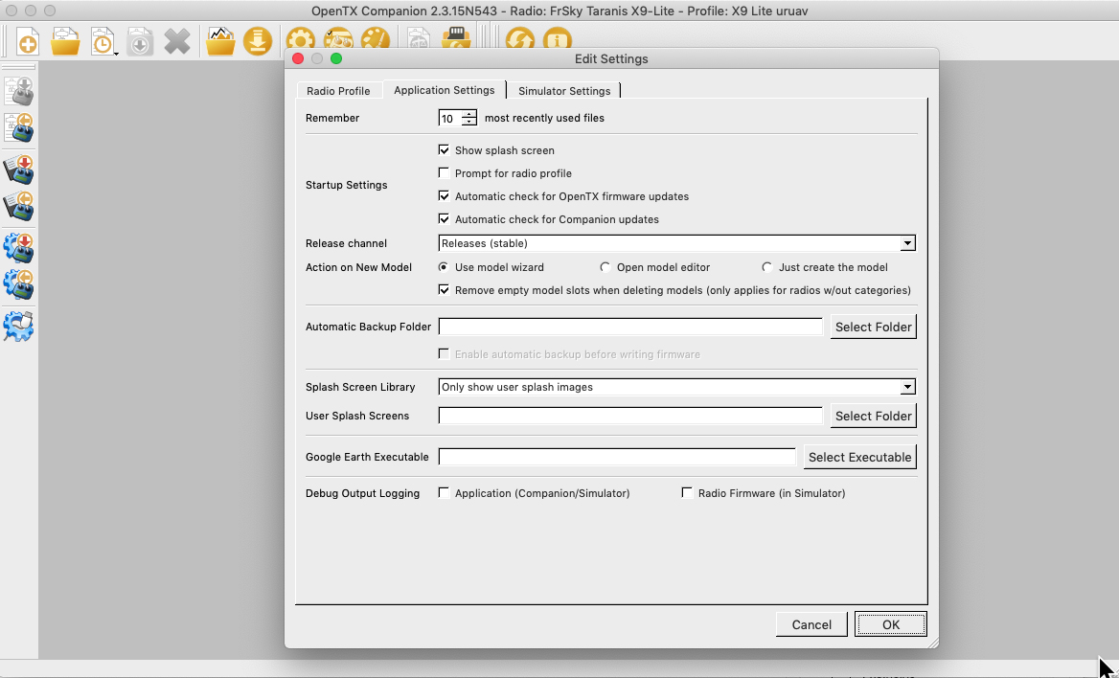The image size is (1119, 678).
Task: Click the gray X close-file icon
Action: click(177, 41)
